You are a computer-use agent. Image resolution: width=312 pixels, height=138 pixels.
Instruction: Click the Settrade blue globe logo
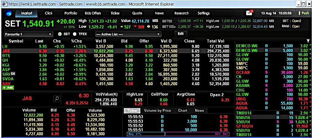(8, 13)
